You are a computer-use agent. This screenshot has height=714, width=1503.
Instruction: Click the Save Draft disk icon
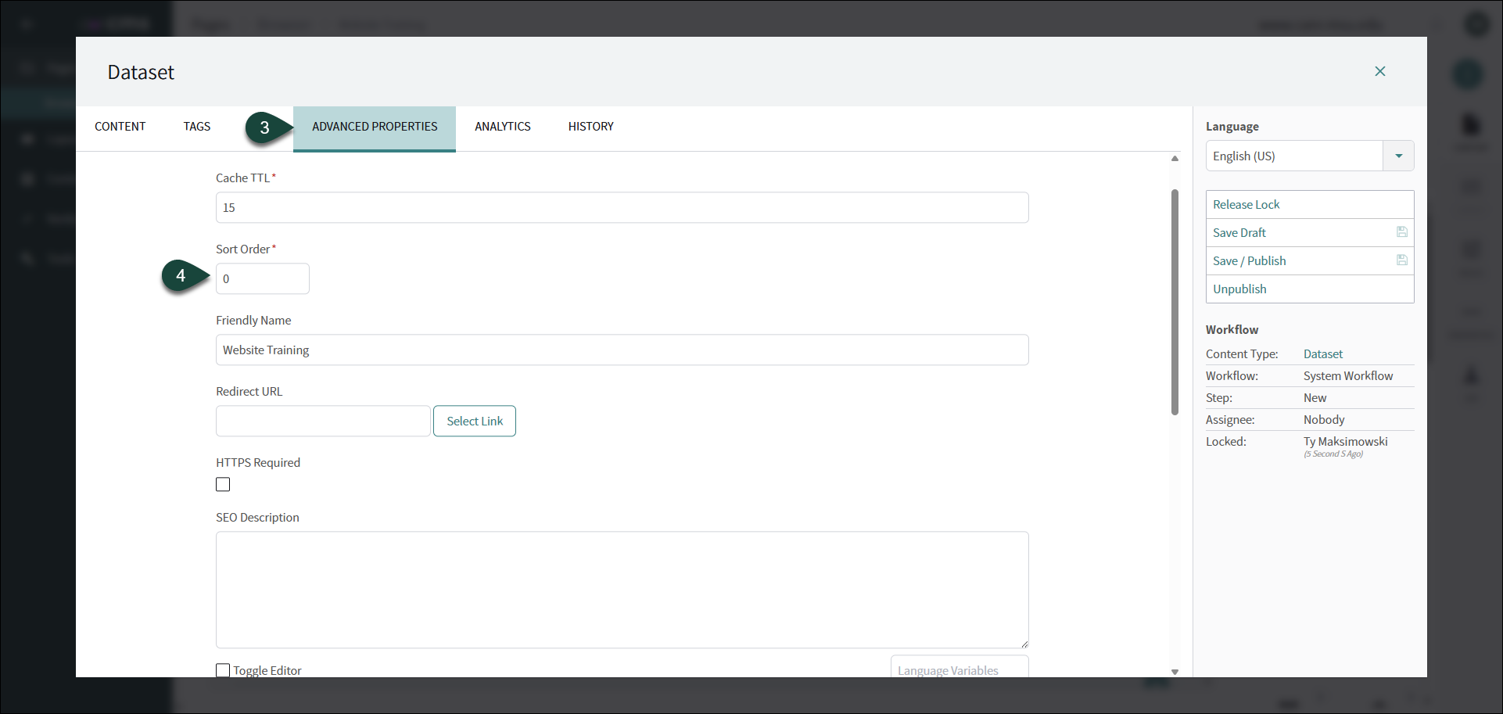1401,232
